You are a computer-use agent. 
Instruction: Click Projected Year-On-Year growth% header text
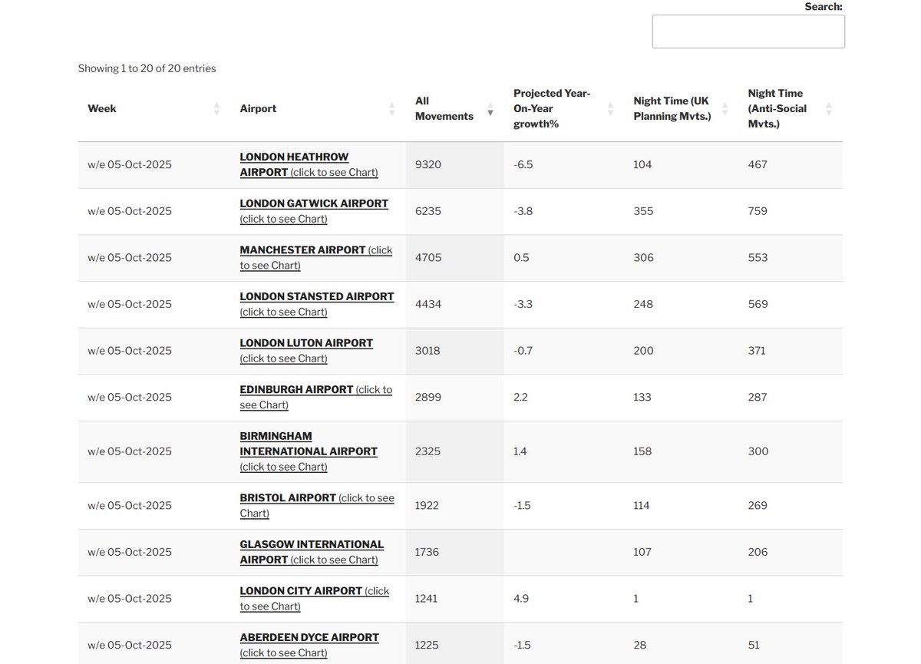pos(552,108)
